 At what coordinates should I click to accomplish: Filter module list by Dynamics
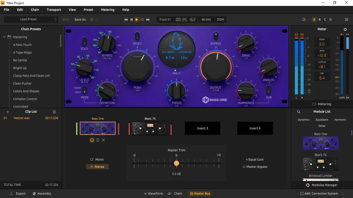[x=304, y=120]
